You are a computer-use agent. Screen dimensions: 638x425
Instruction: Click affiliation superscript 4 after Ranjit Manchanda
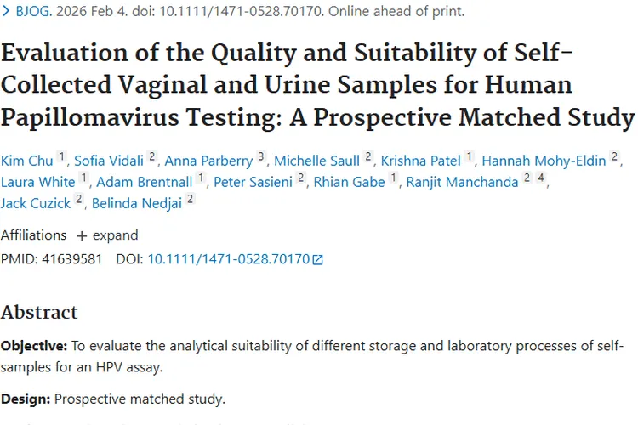tap(541, 178)
